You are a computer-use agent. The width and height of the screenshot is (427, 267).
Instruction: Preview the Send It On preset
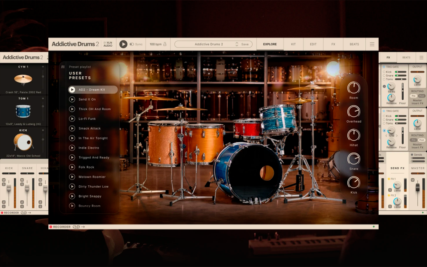click(72, 99)
